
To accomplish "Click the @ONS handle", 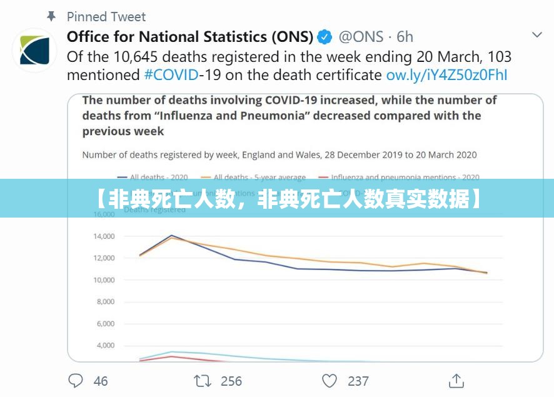I will point(361,37).
